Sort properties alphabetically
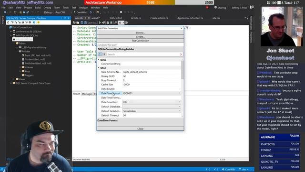The height and width of the screenshot is (172, 305). (104, 54)
